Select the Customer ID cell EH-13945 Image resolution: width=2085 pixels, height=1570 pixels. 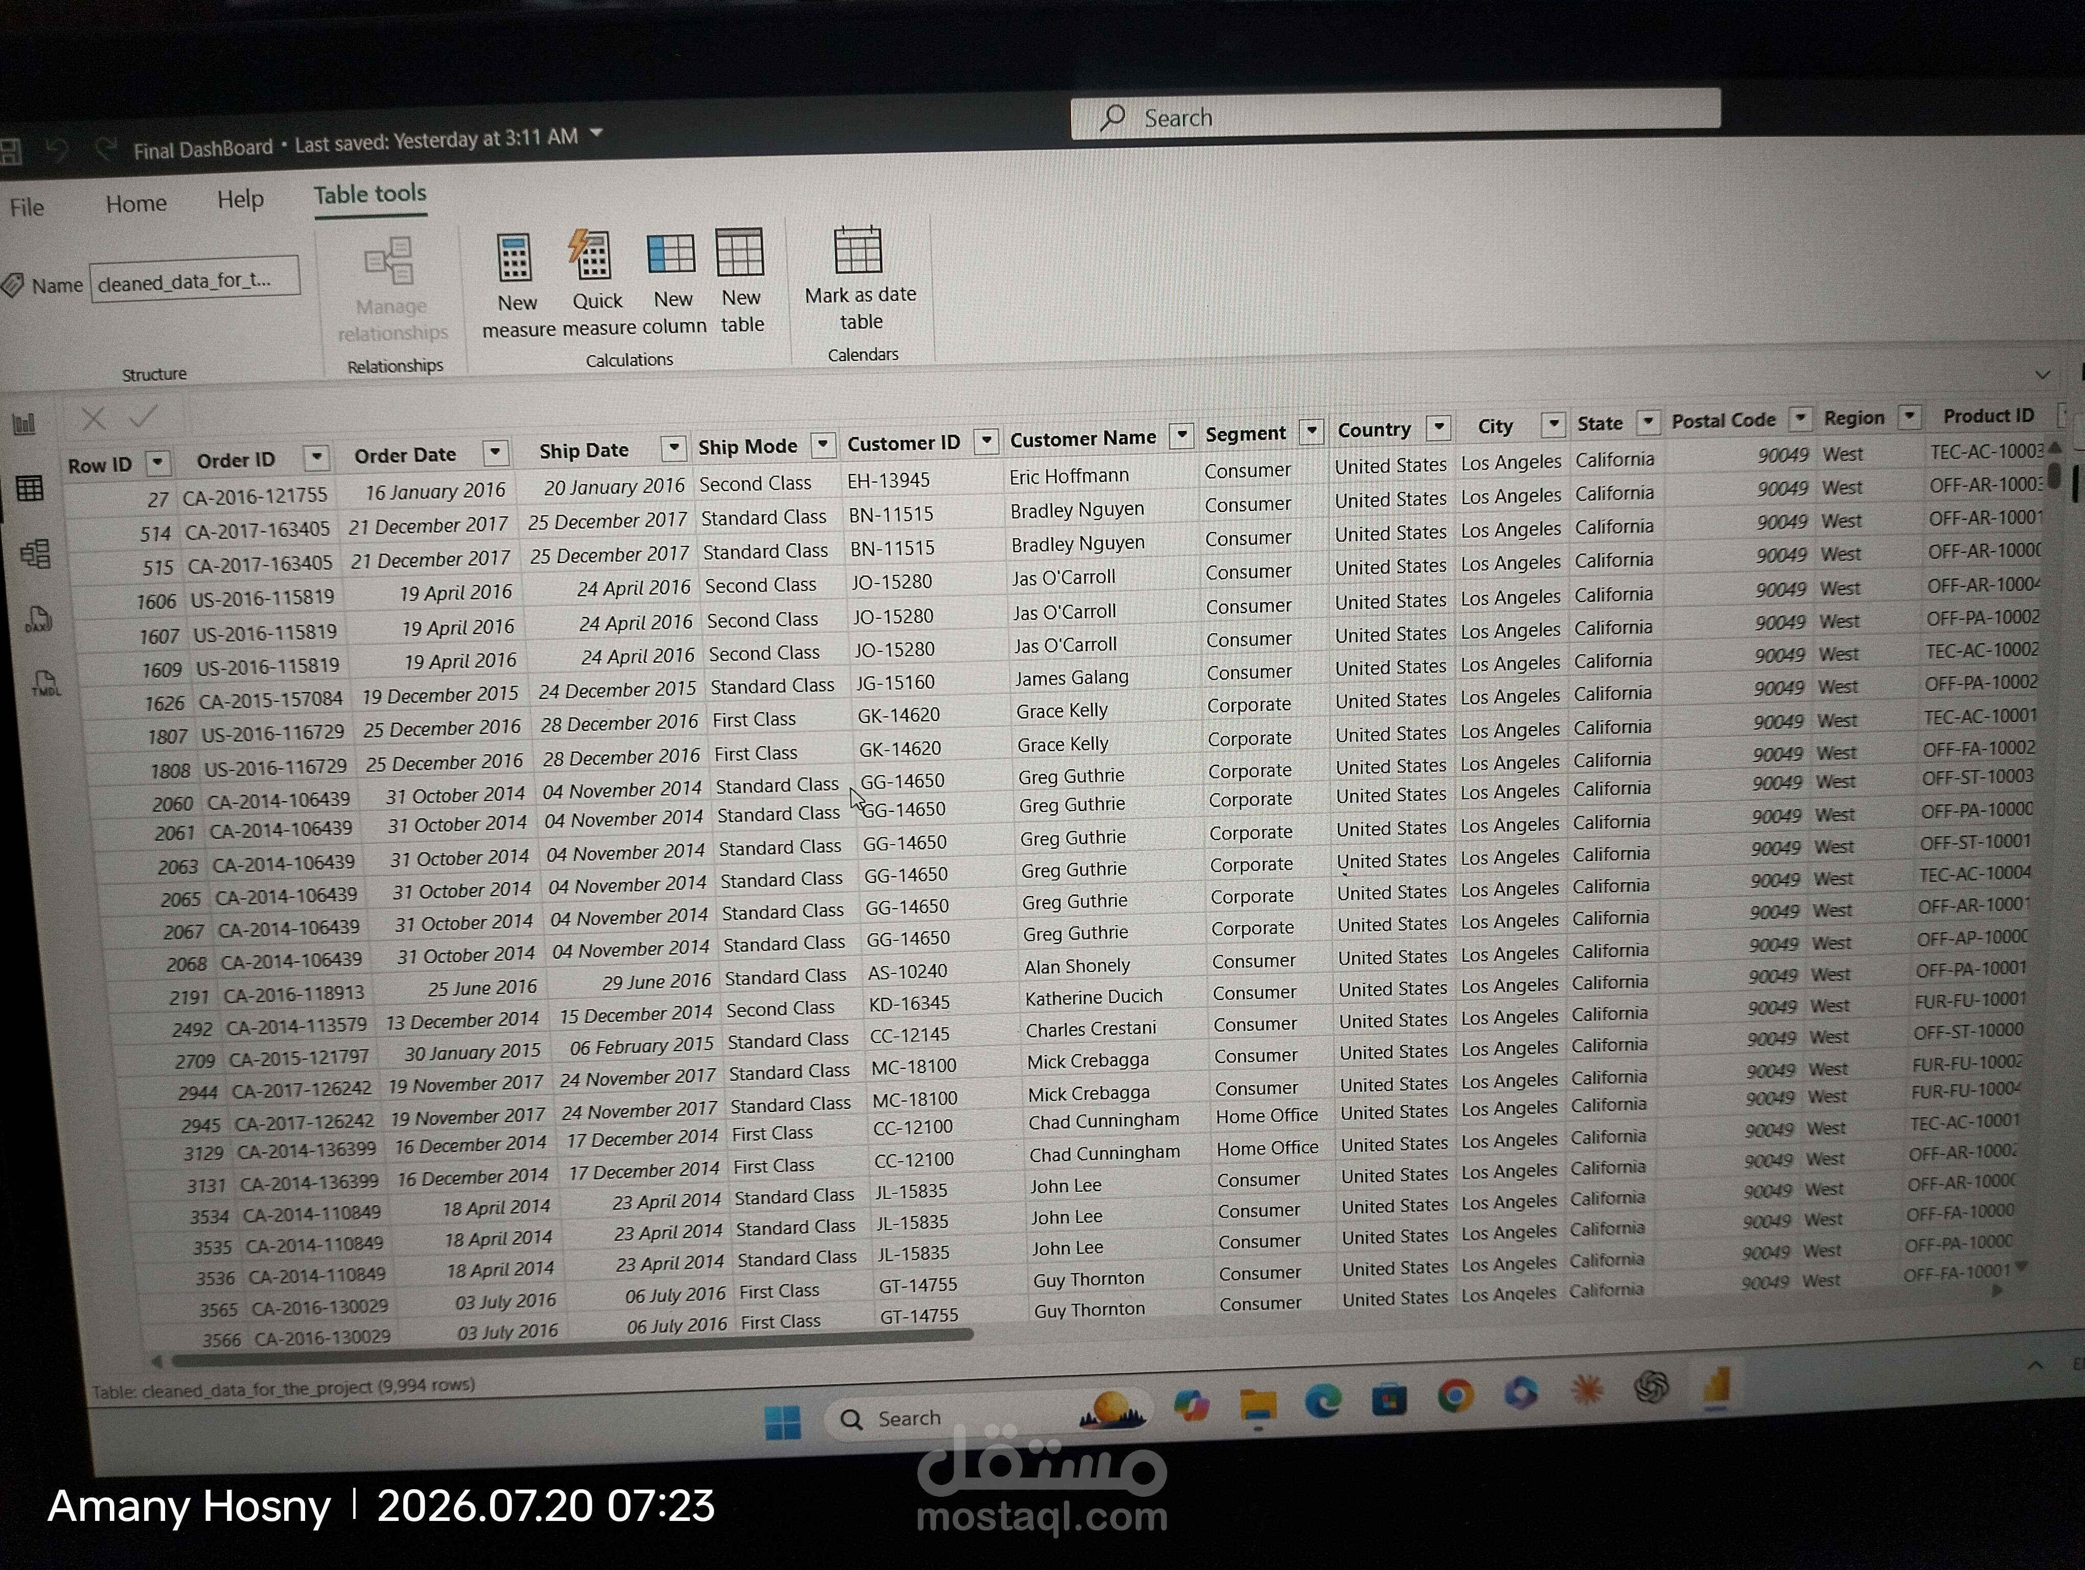pos(888,480)
